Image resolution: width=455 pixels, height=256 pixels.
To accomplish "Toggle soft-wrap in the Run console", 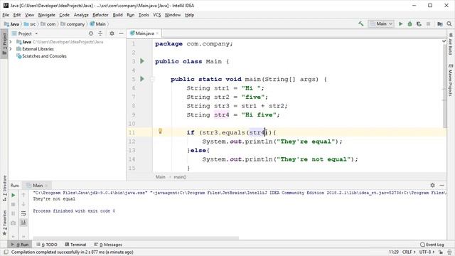I will (23, 213).
